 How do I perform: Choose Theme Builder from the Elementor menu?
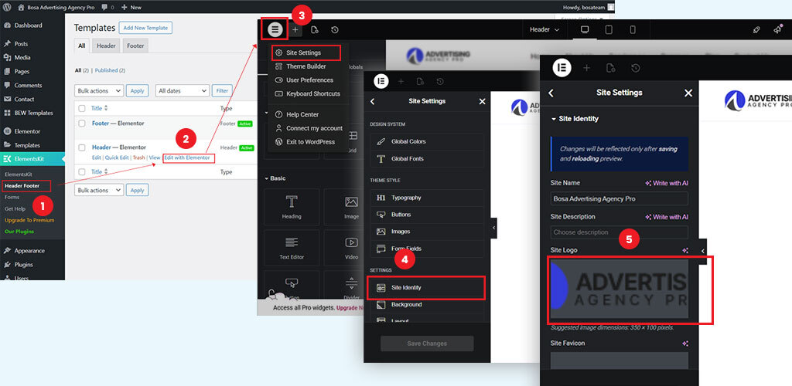point(306,66)
